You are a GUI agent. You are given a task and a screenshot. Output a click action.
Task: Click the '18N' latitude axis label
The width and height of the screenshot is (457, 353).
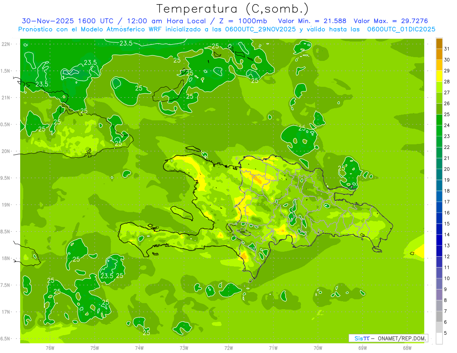click(6, 258)
